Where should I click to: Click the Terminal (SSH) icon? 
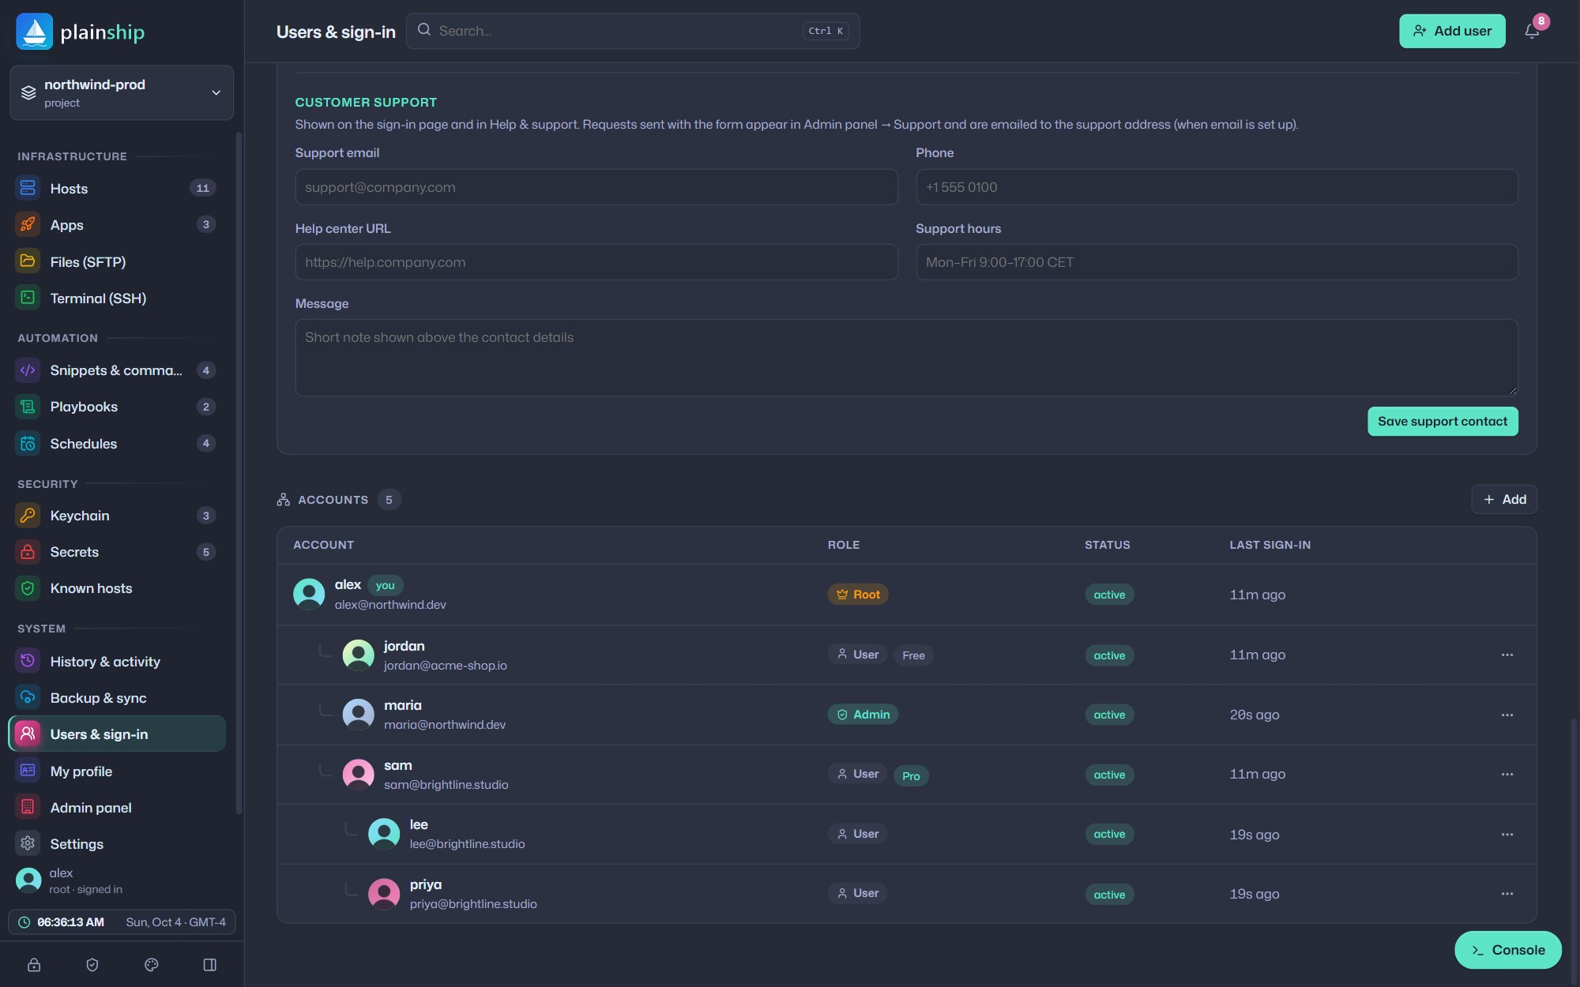(x=28, y=298)
